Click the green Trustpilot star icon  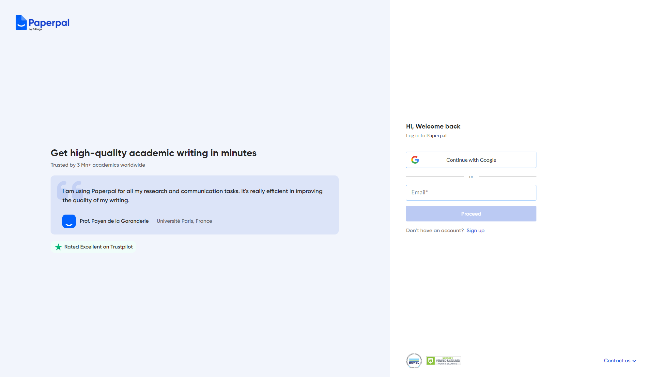pyautogui.click(x=58, y=247)
